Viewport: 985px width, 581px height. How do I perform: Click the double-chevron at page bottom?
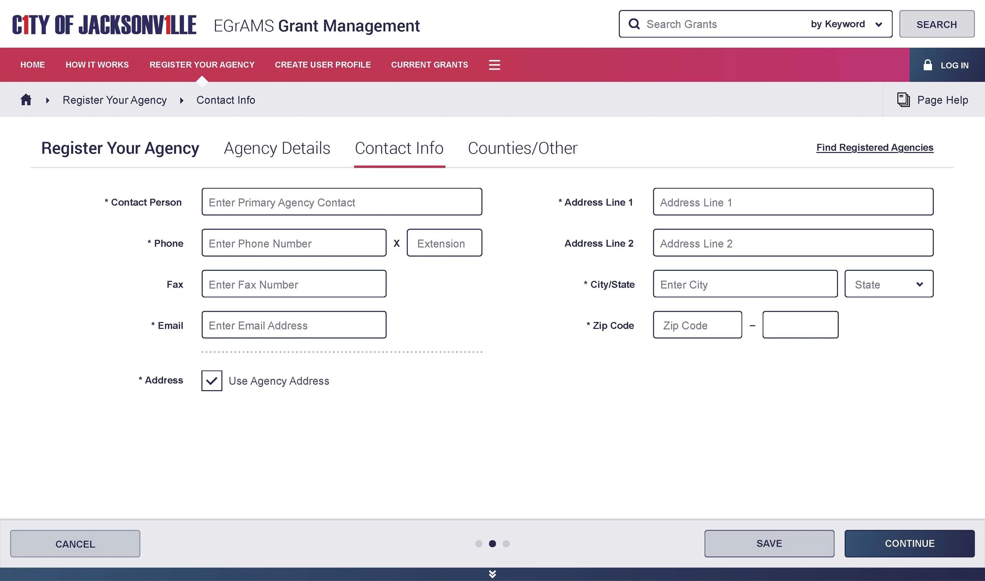(492, 574)
